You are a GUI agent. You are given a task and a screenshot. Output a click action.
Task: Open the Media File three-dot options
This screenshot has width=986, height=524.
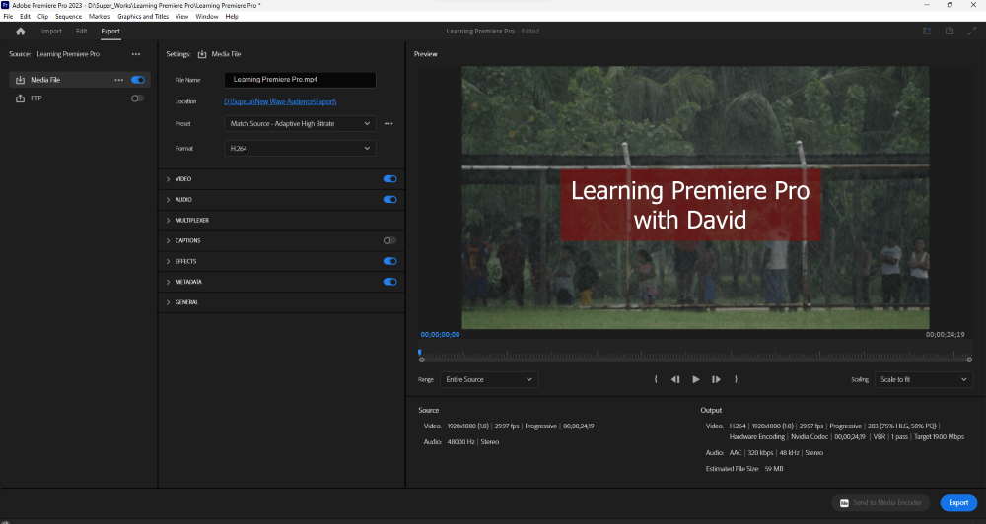pyautogui.click(x=119, y=80)
